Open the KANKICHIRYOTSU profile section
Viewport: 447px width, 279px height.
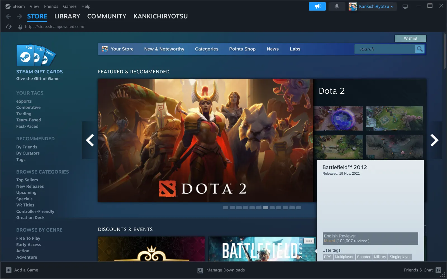(x=160, y=16)
